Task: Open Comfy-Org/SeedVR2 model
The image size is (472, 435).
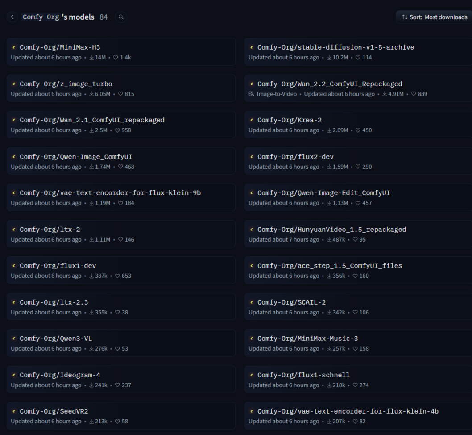Action: 121,416
